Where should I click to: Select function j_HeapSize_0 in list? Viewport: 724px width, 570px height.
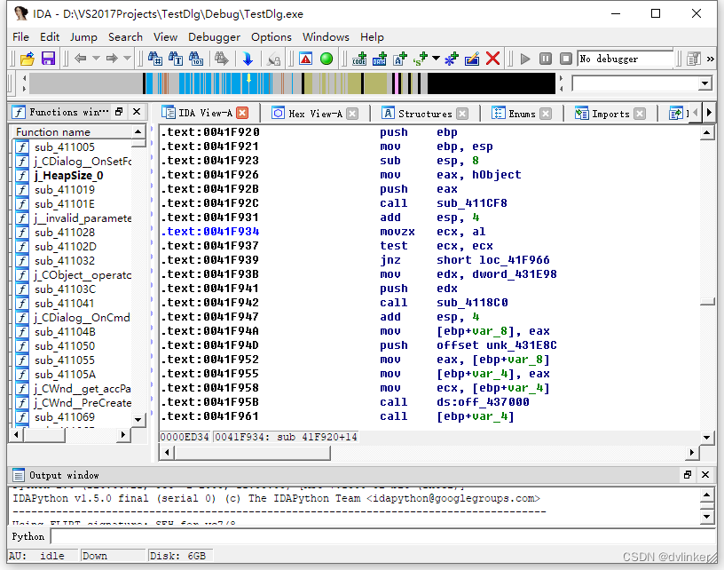(68, 176)
